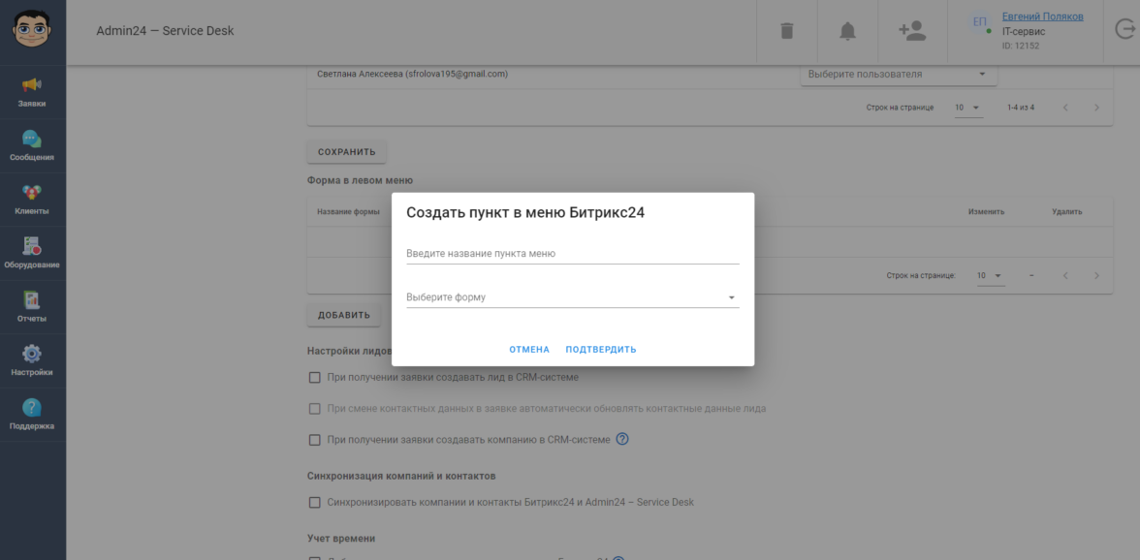Open the Сообщения section in sidebar
This screenshot has width=1140, height=560.
pos(32,144)
